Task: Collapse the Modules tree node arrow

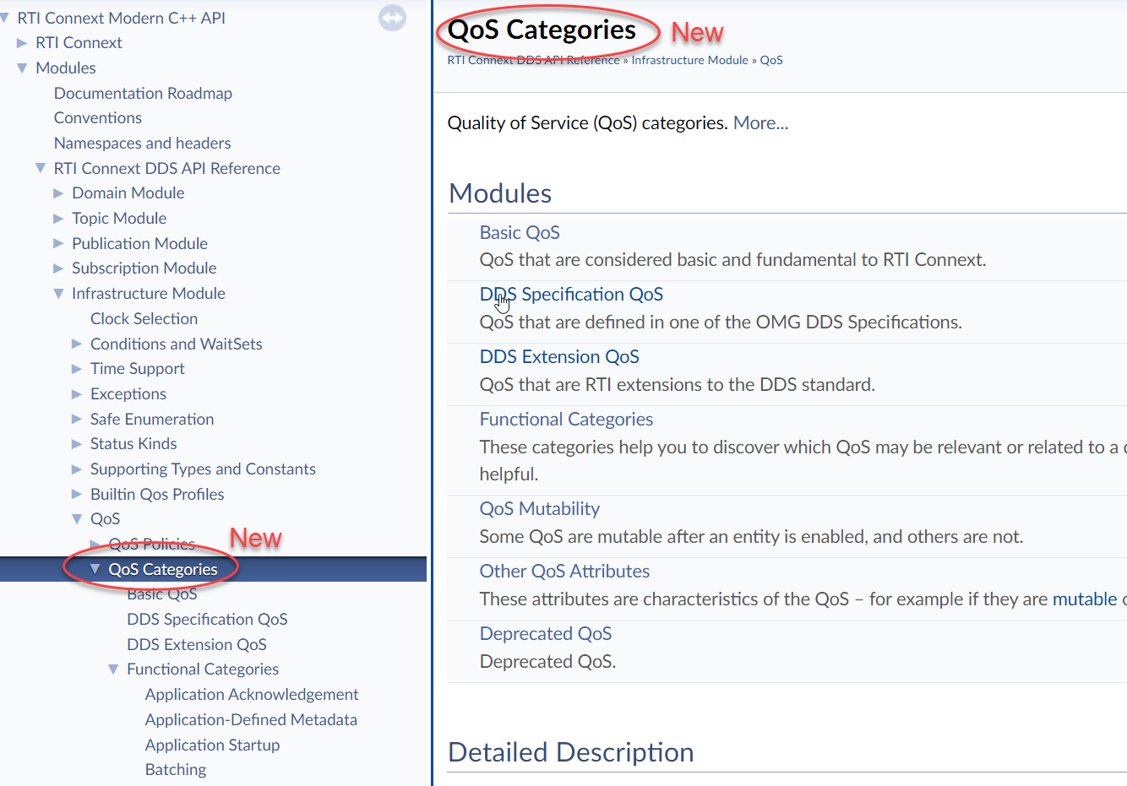Action: (22, 68)
